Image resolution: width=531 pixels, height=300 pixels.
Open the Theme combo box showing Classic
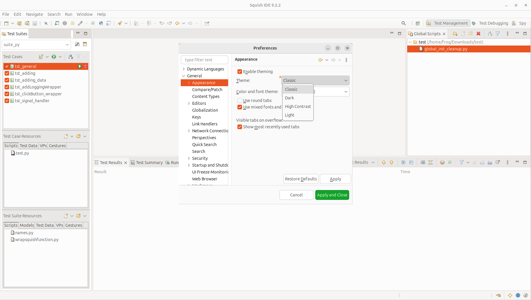click(x=315, y=80)
